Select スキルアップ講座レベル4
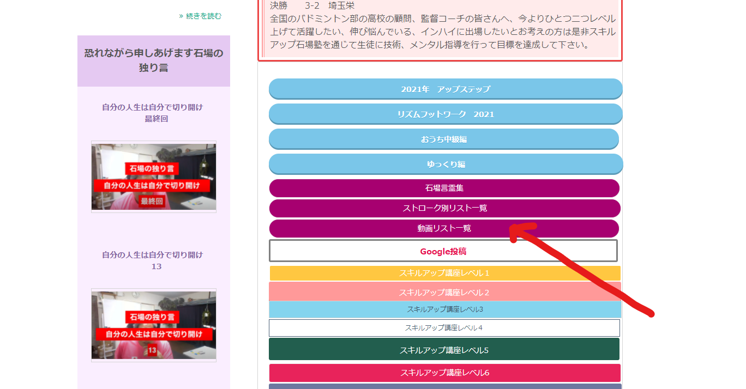Viewport: 746px width, 389px height. [x=444, y=328]
